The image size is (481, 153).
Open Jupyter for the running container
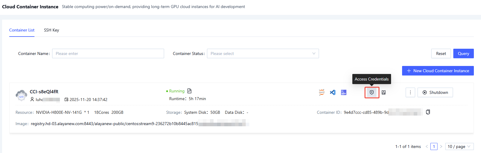pos(322,92)
